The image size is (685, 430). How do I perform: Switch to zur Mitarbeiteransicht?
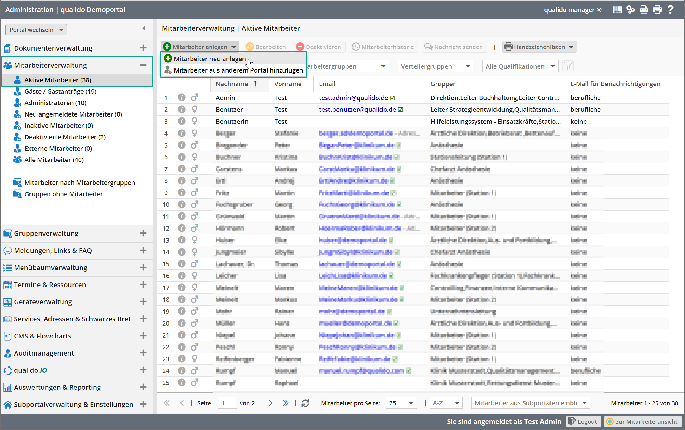click(643, 421)
